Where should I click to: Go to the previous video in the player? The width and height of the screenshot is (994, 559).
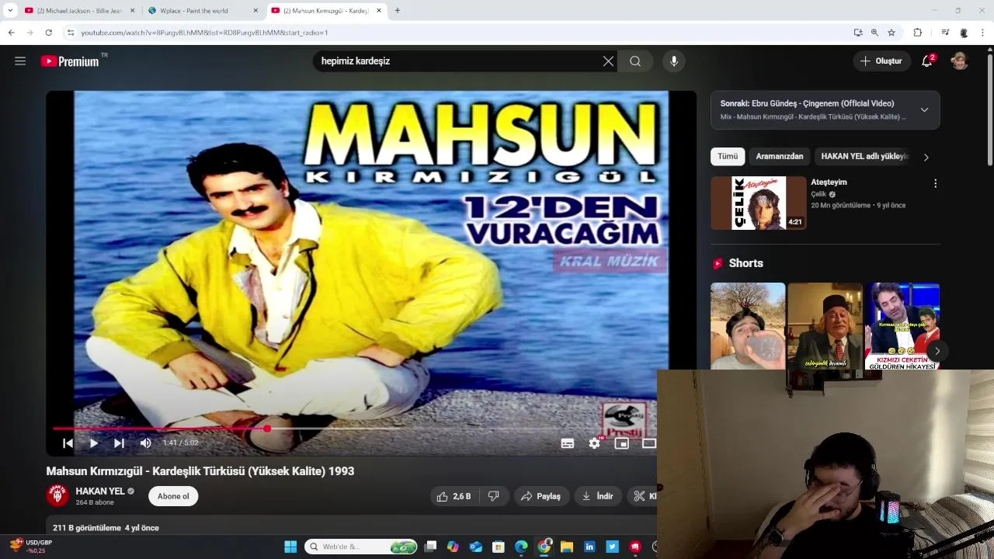pos(68,443)
